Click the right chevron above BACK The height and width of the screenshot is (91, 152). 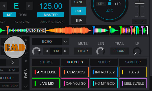(x=13, y=62)
